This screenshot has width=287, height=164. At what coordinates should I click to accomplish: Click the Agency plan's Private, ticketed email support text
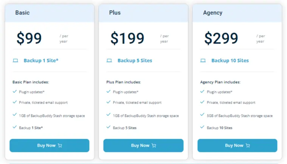click(x=231, y=102)
